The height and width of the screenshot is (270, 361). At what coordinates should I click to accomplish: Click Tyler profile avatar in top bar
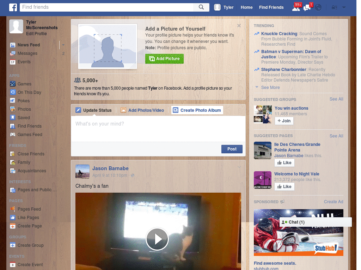point(217,7)
